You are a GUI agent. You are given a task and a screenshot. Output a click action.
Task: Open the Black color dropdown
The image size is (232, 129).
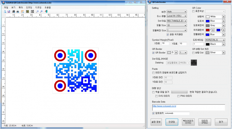click(x=215, y=44)
